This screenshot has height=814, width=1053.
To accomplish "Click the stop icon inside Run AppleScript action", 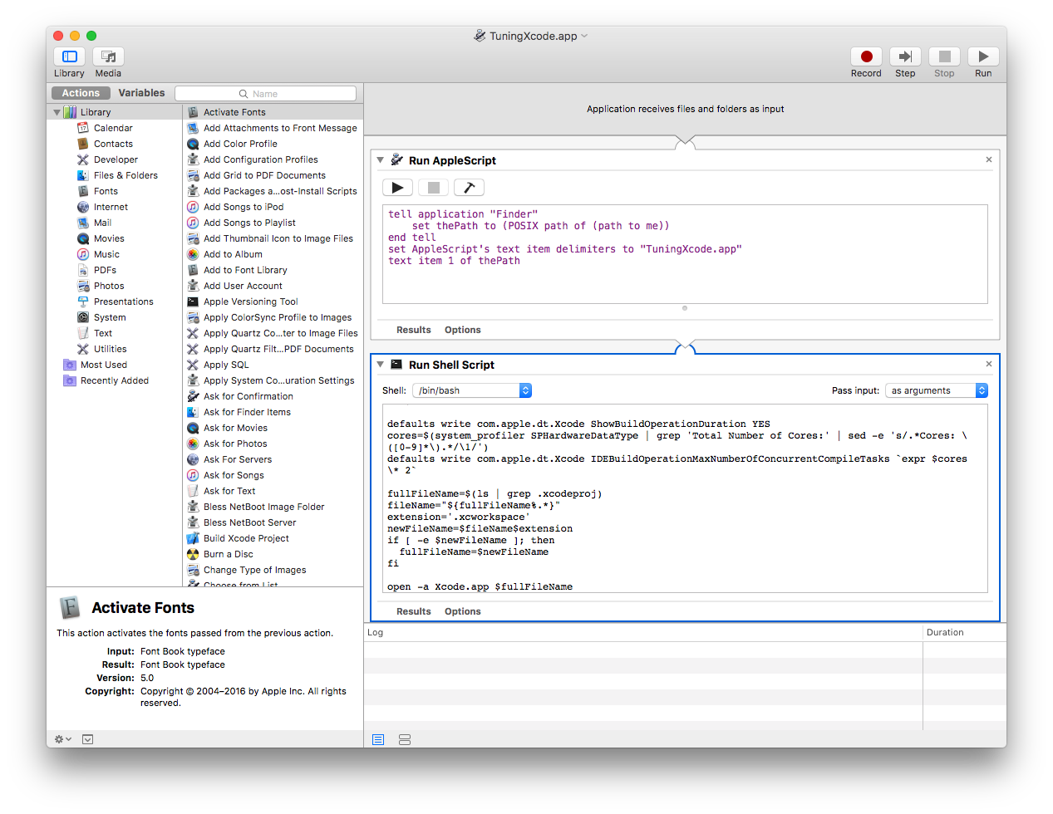I will tap(433, 187).
